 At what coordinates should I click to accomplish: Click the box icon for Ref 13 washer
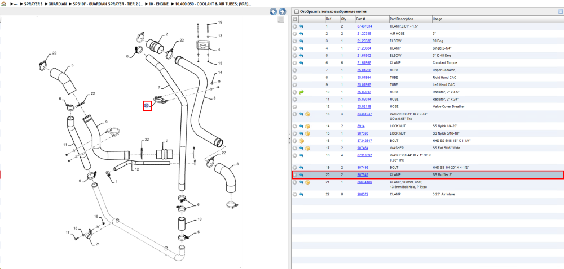click(x=307, y=114)
